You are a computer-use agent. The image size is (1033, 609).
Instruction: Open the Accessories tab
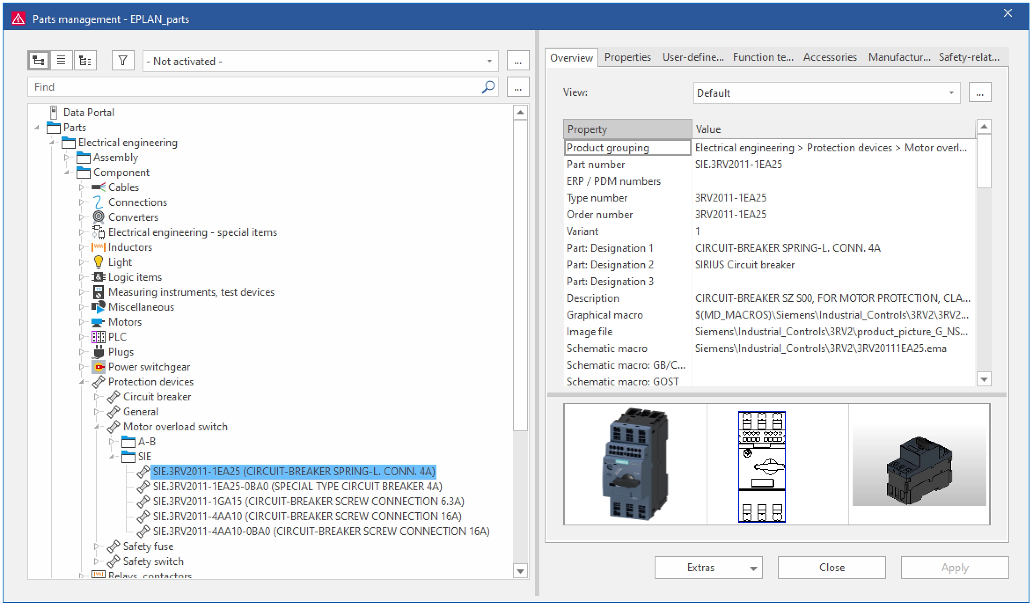(830, 57)
